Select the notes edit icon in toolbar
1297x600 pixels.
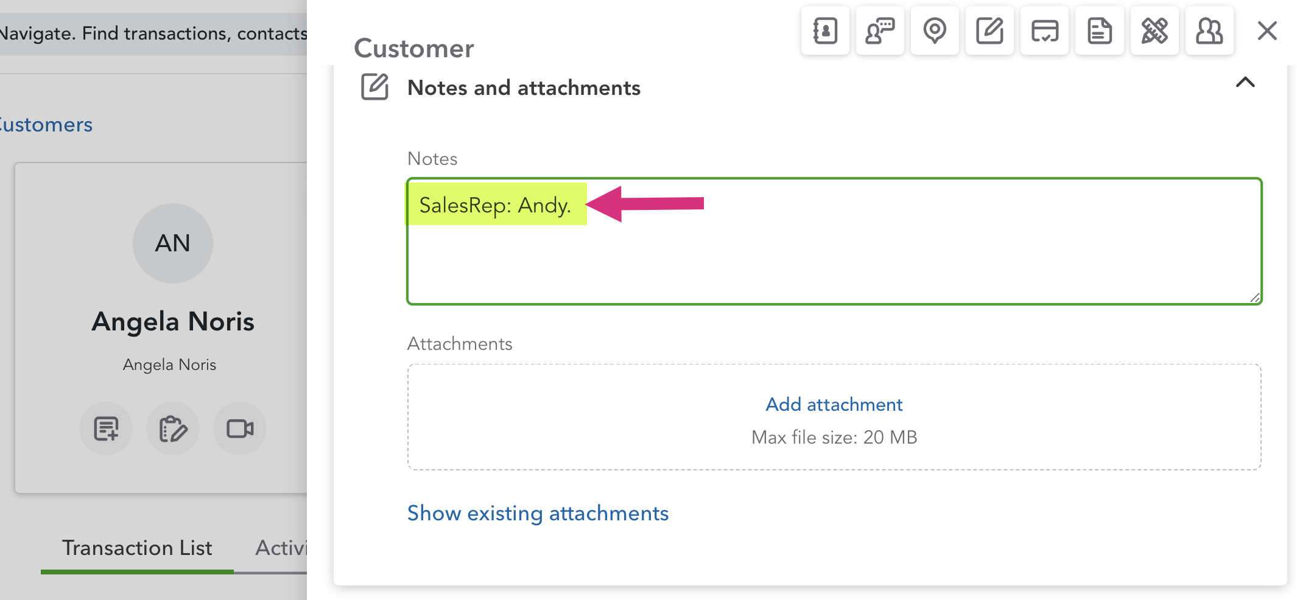pyautogui.click(x=989, y=31)
